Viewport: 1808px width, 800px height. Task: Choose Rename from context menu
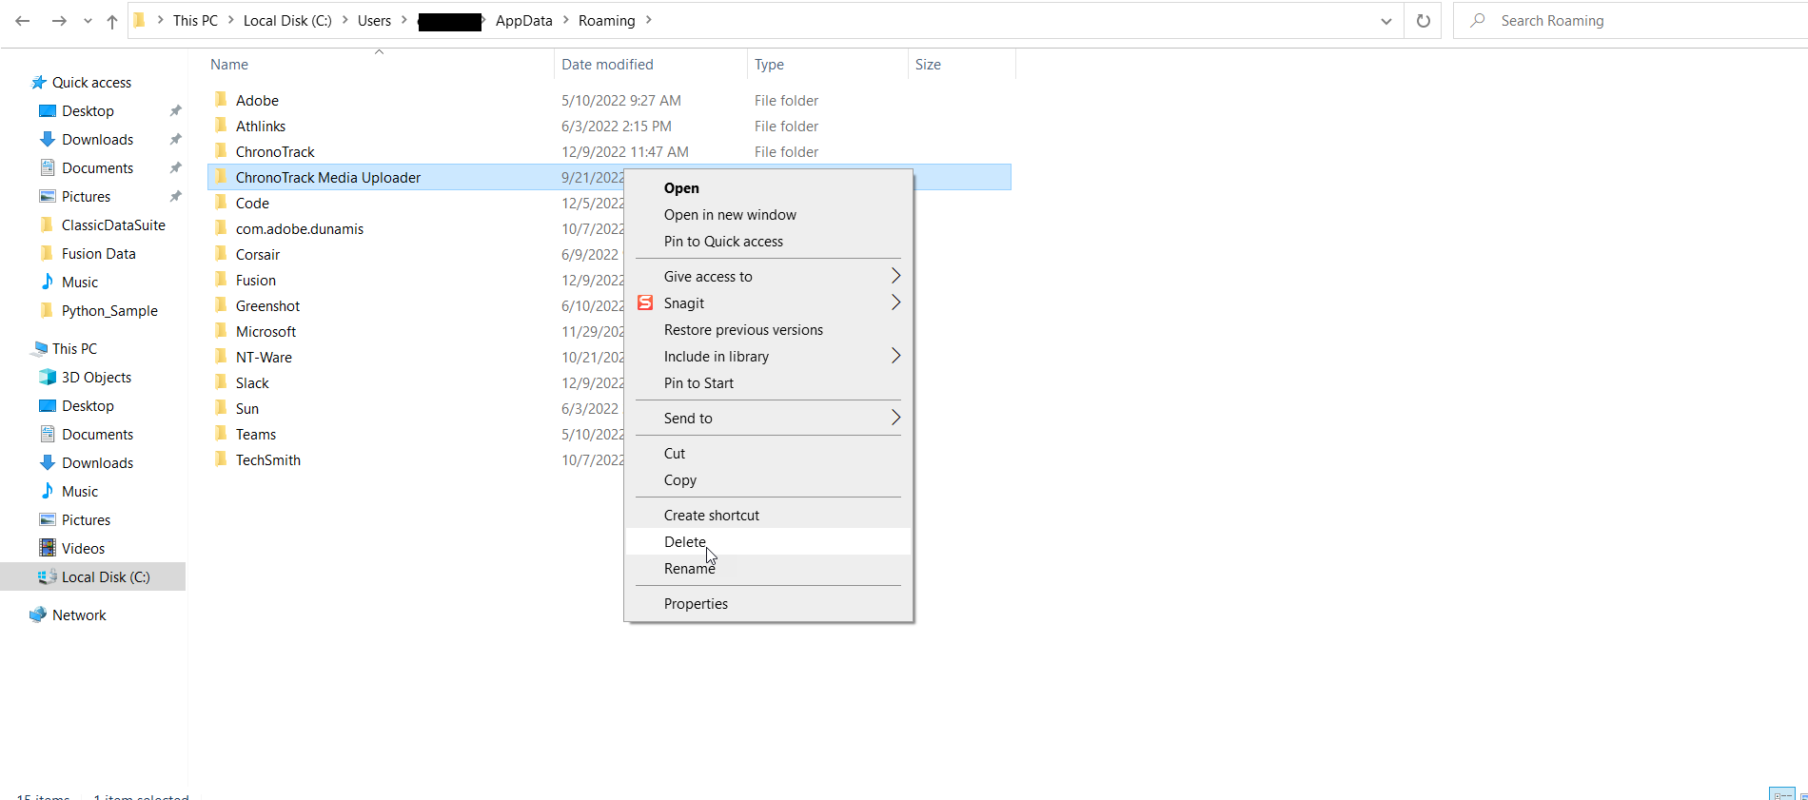(768, 569)
